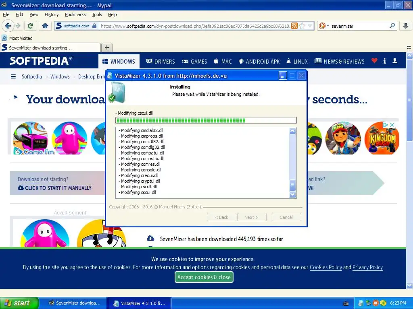The width and height of the screenshot is (413, 309).
Task: Click the Next button in installer
Action: click(252, 217)
